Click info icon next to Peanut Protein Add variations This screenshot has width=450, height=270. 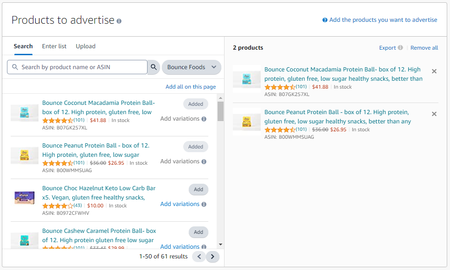coord(204,161)
